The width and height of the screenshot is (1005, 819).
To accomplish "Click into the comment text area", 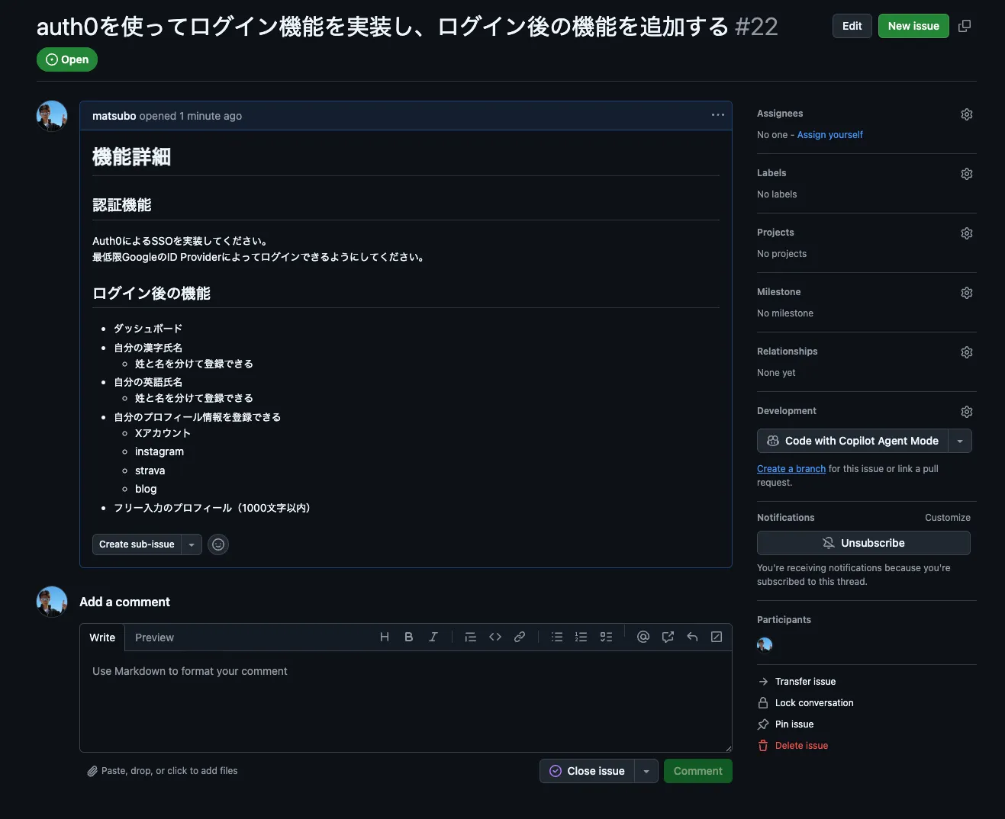I will 405,702.
